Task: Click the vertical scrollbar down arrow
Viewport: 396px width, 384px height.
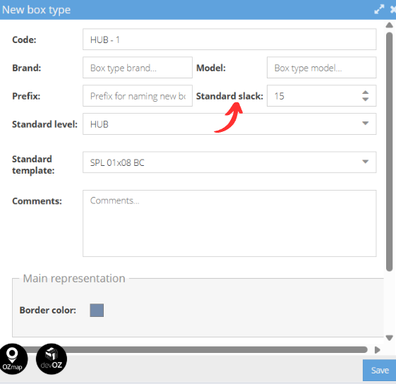Action: 389,338
